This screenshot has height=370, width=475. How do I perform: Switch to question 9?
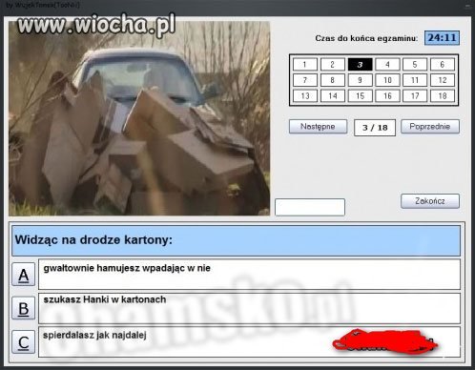coord(360,80)
